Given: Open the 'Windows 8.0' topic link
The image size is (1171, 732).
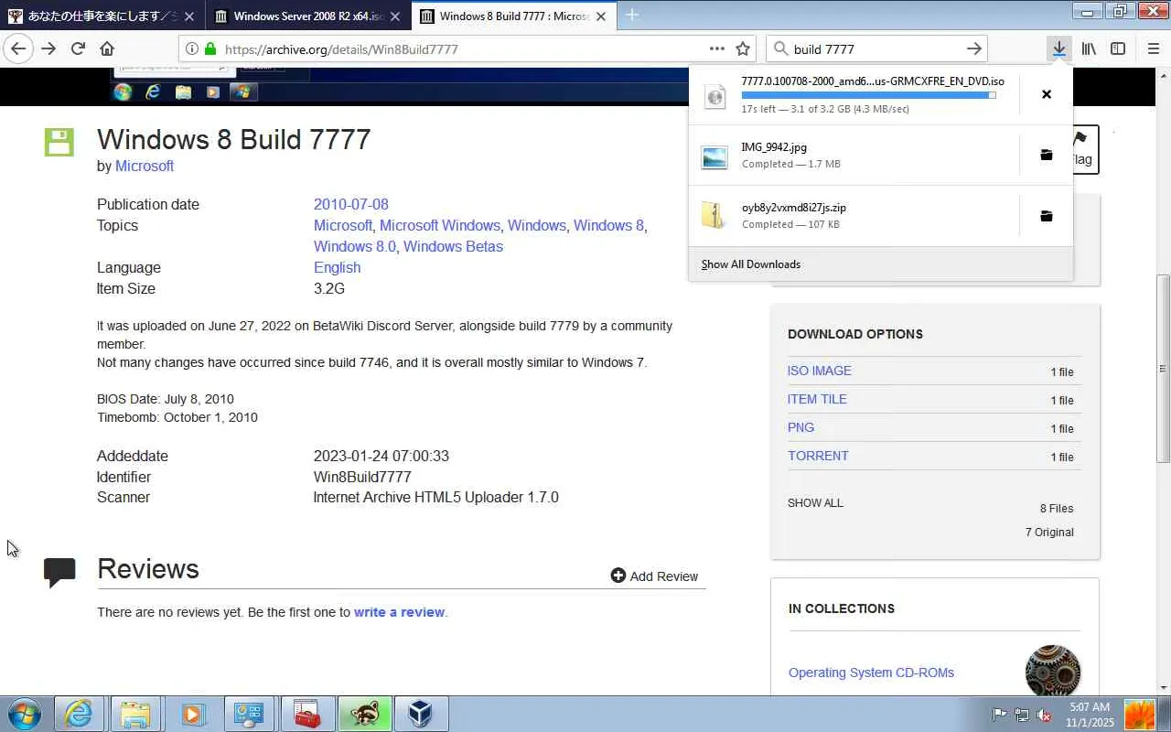Looking at the screenshot, I should click(355, 246).
